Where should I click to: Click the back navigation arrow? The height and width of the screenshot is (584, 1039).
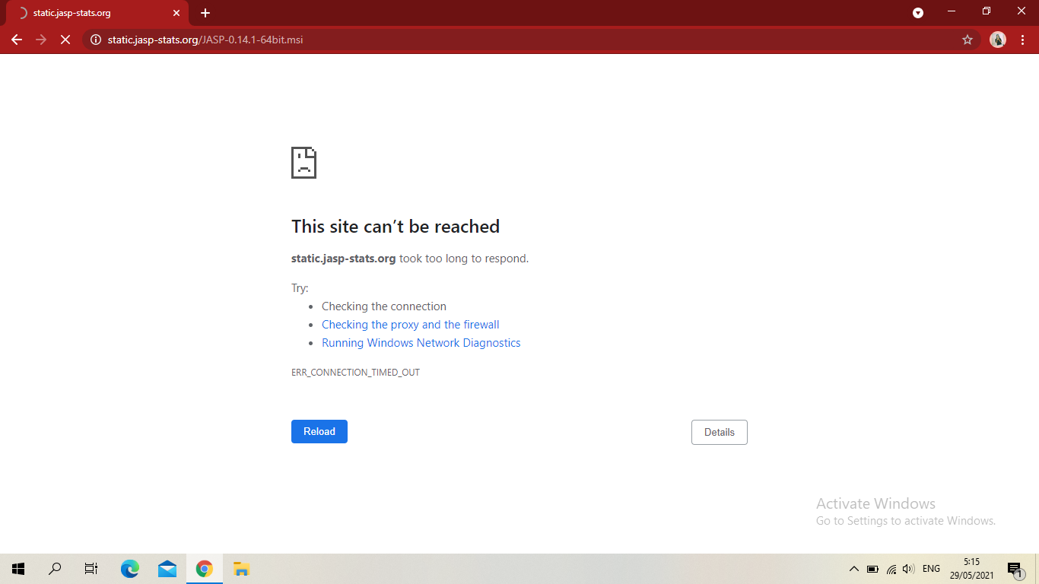point(17,40)
